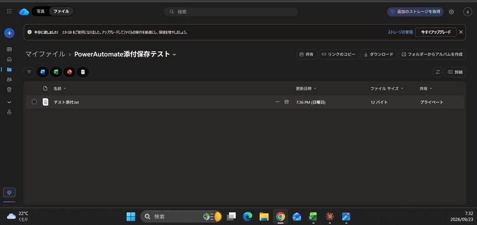Filter by Excel files icon
The image size is (477, 225).
[x=56, y=72]
